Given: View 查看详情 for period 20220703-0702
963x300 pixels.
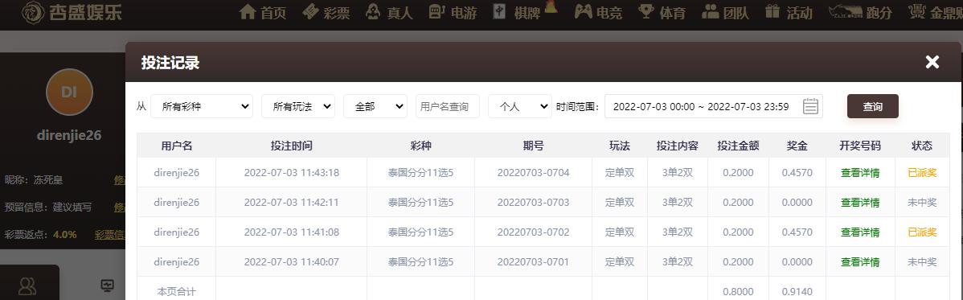Looking at the screenshot, I should click(860, 232).
